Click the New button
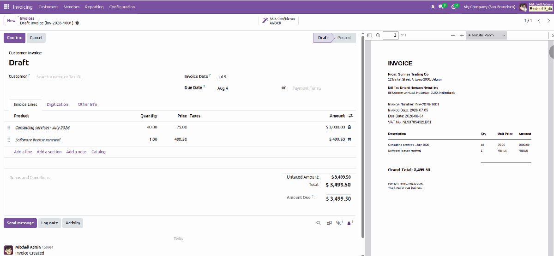 11,21
